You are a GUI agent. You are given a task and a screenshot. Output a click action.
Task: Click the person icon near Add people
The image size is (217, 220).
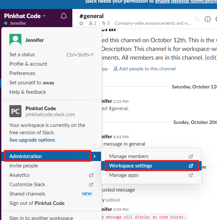click(116, 69)
